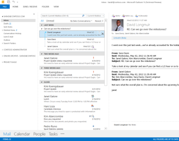Viewport: 179px width, 141px height.
Task: Expand the Deleted Items folder
Action: [2, 30]
